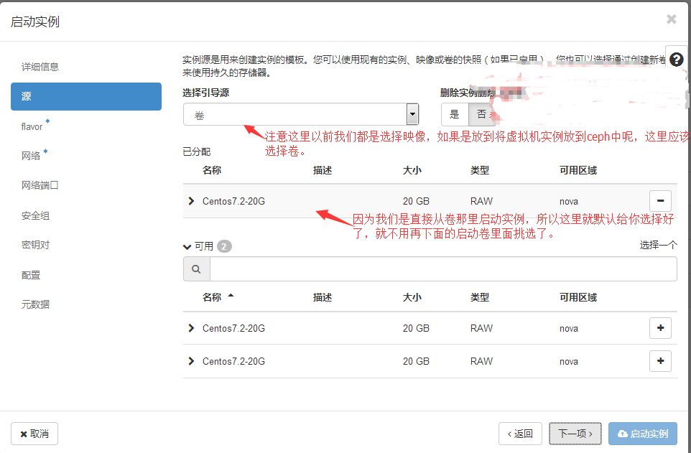The width and height of the screenshot is (691, 453).
Task: Click the help question mark icon
Action: (x=676, y=60)
